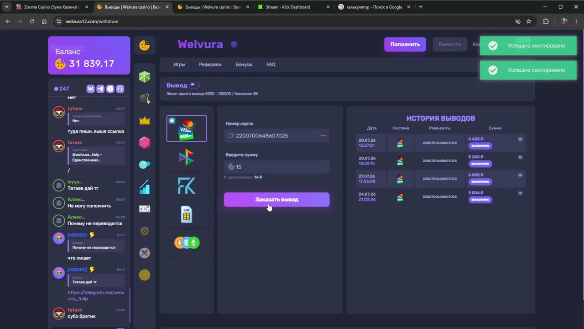Viewport: 584px width, 329px height.
Task: Click the Баланс 31 839,17 card
Action: (x=89, y=55)
